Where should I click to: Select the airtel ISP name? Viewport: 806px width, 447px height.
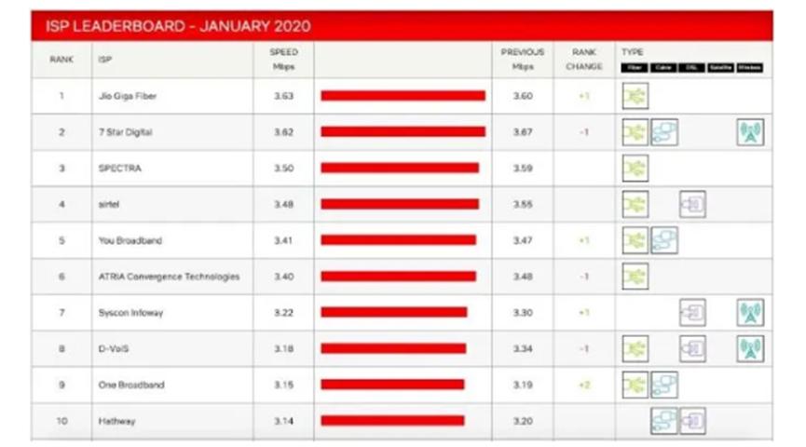click(108, 205)
